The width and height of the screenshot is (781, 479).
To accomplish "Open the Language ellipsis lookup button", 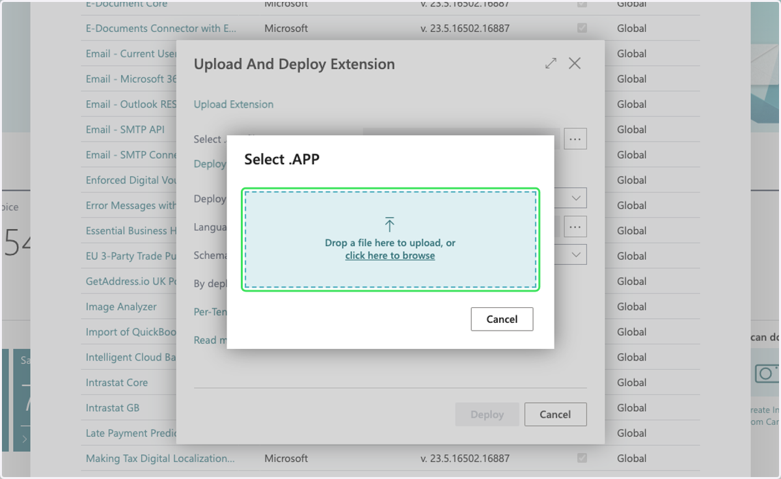I will [575, 226].
